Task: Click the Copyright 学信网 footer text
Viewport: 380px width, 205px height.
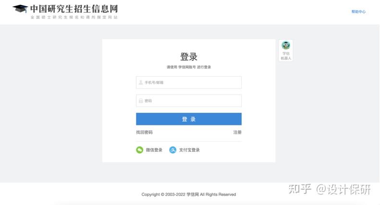Action: click(189, 194)
